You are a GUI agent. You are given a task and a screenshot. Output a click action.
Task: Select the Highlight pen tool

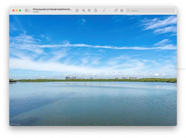coord(104,10)
